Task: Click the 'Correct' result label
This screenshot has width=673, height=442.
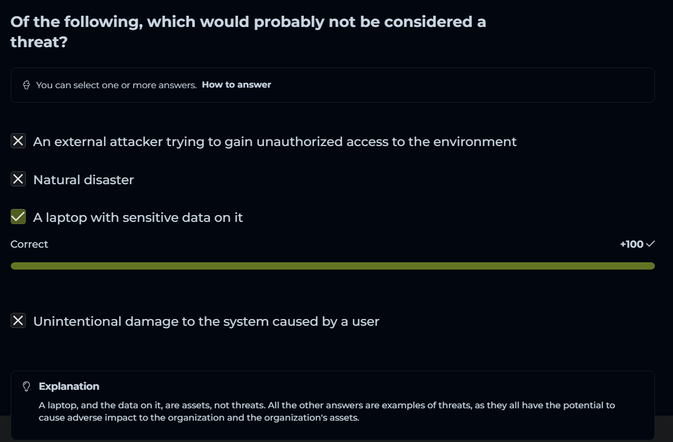Action: 29,244
